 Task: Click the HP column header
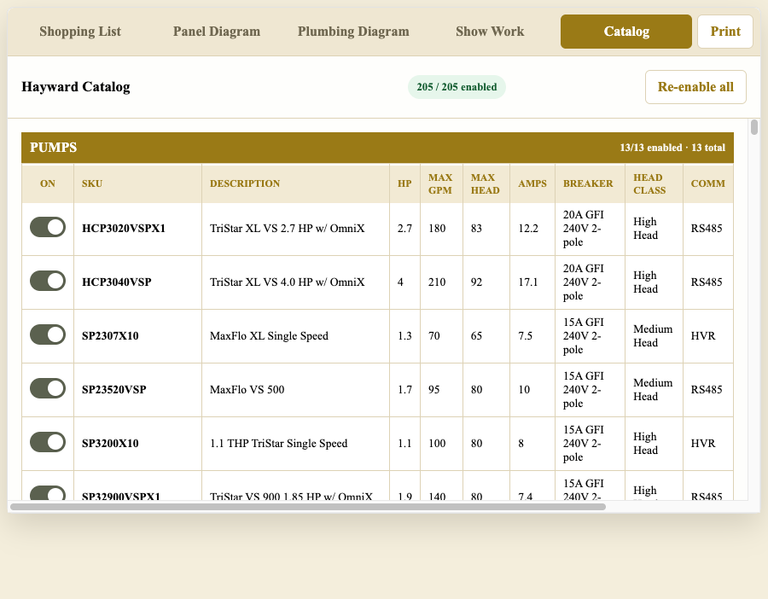(x=404, y=183)
